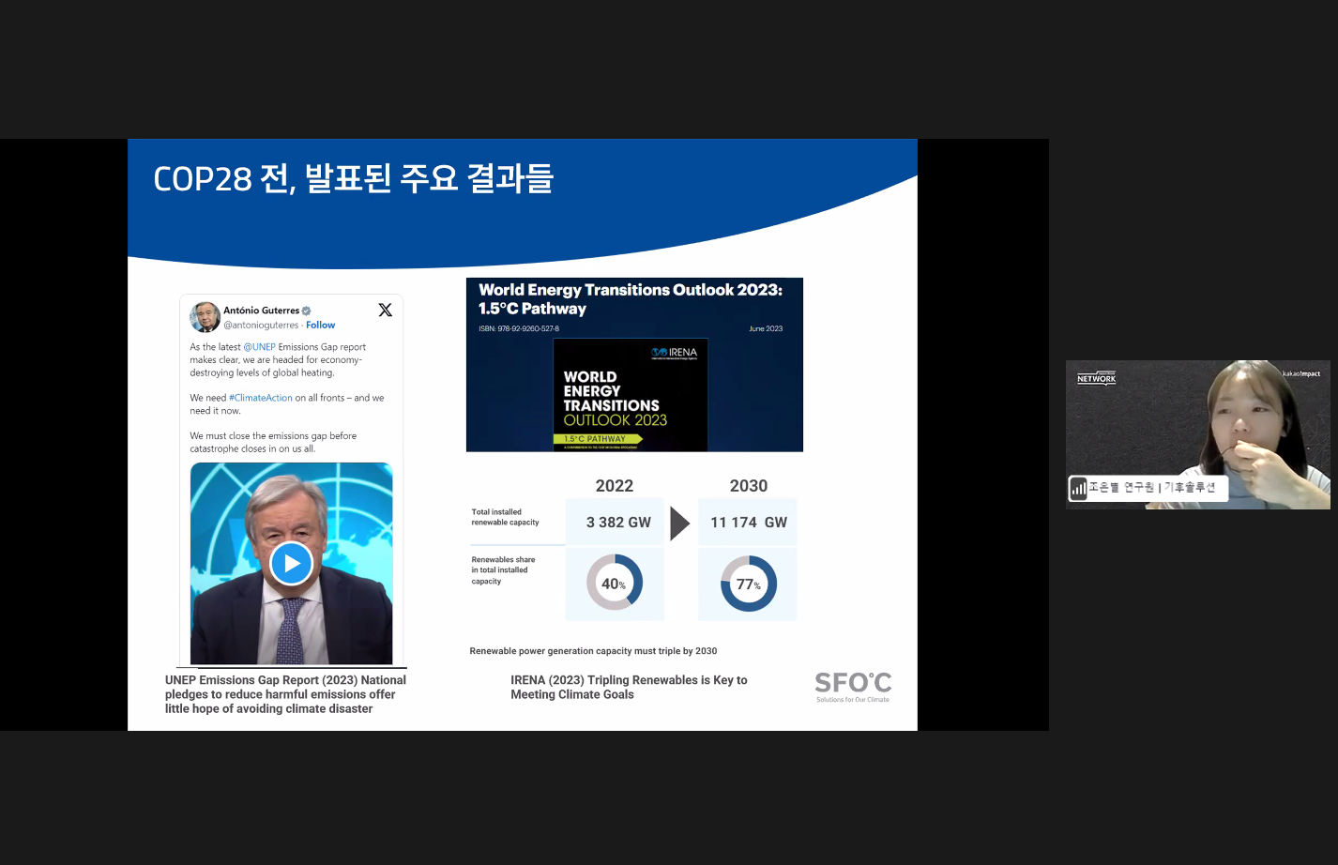Click António Guterres' round profile avatar
Image resolution: width=1338 pixels, height=865 pixels.
click(x=205, y=317)
